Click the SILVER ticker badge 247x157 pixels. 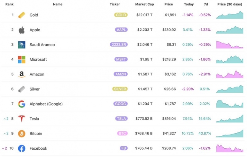pos(120,89)
